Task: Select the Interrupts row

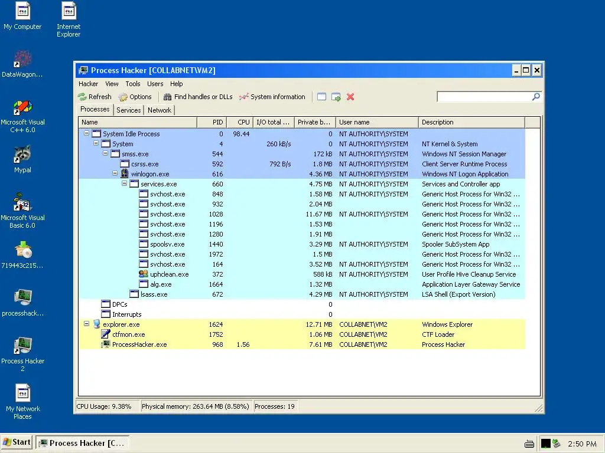Action: pyautogui.click(x=301, y=314)
